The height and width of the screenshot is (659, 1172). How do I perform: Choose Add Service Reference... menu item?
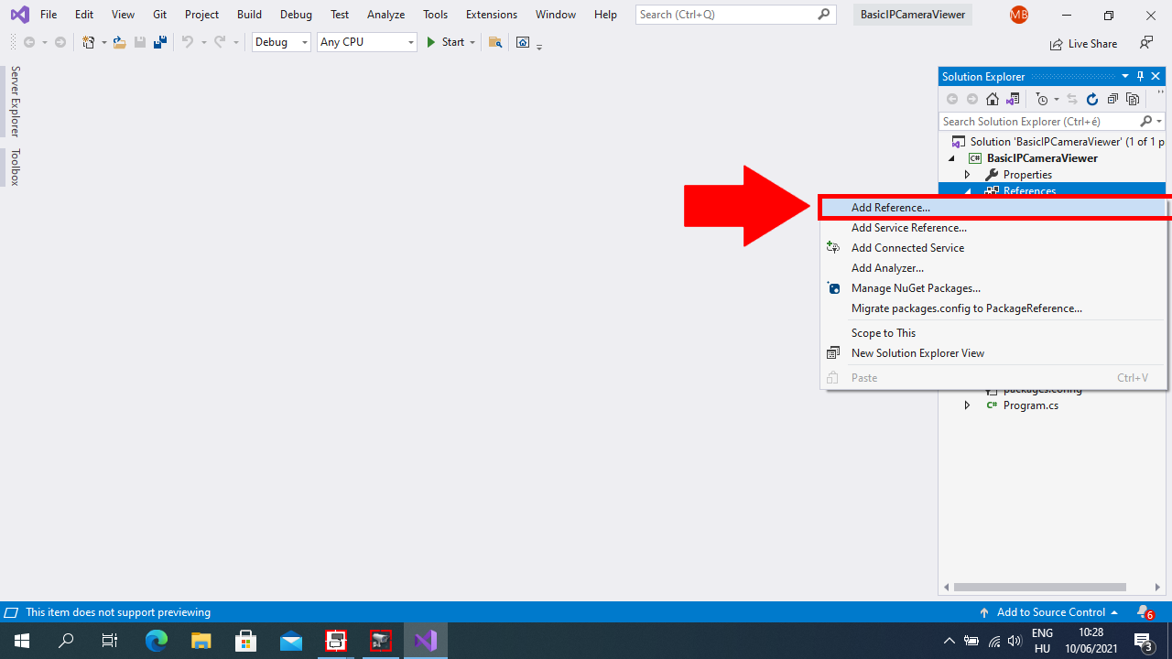tap(993, 228)
